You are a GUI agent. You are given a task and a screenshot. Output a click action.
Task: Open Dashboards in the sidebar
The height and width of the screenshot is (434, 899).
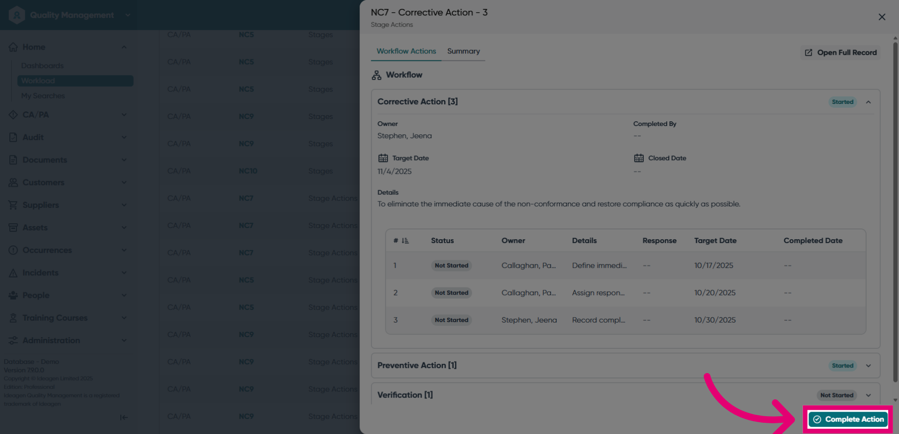42,66
